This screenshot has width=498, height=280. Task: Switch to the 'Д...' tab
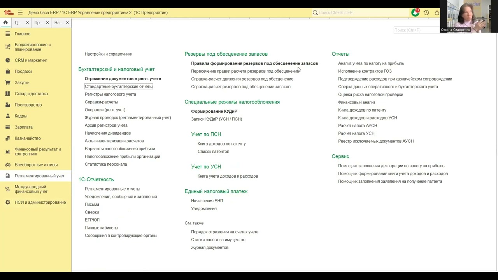click(18, 23)
